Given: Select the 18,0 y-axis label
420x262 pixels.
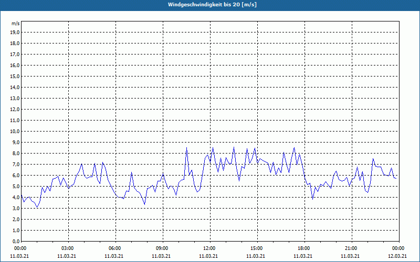Looking at the screenshot, I should point(15,43).
